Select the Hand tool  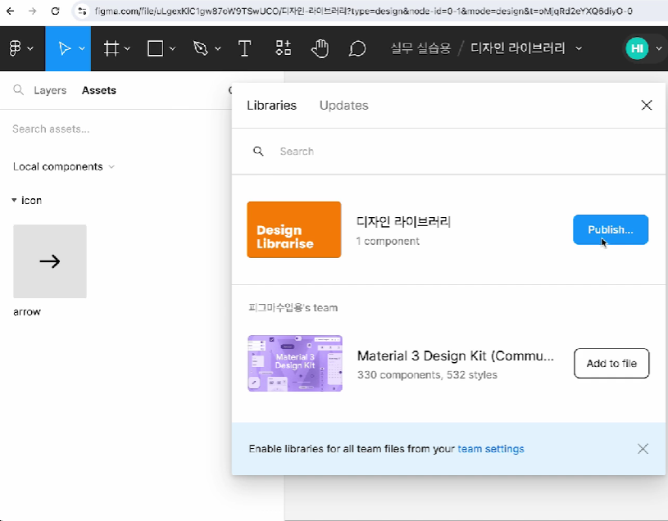click(320, 48)
